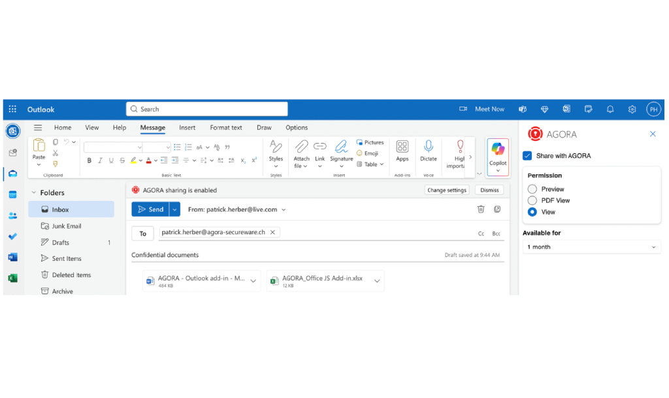The height and width of the screenshot is (398, 669).
Task: Open the Insert ribbon tab
Action: tap(186, 127)
